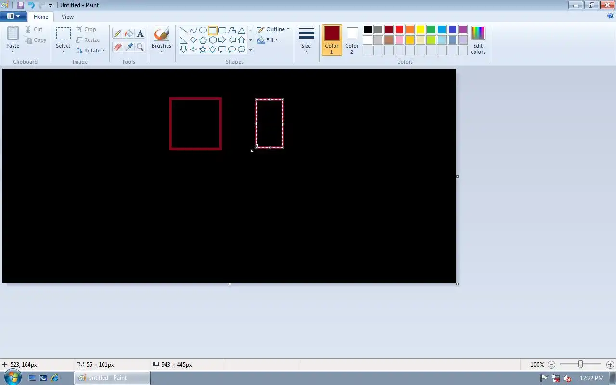Activate the Text tool

(x=140, y=34)
